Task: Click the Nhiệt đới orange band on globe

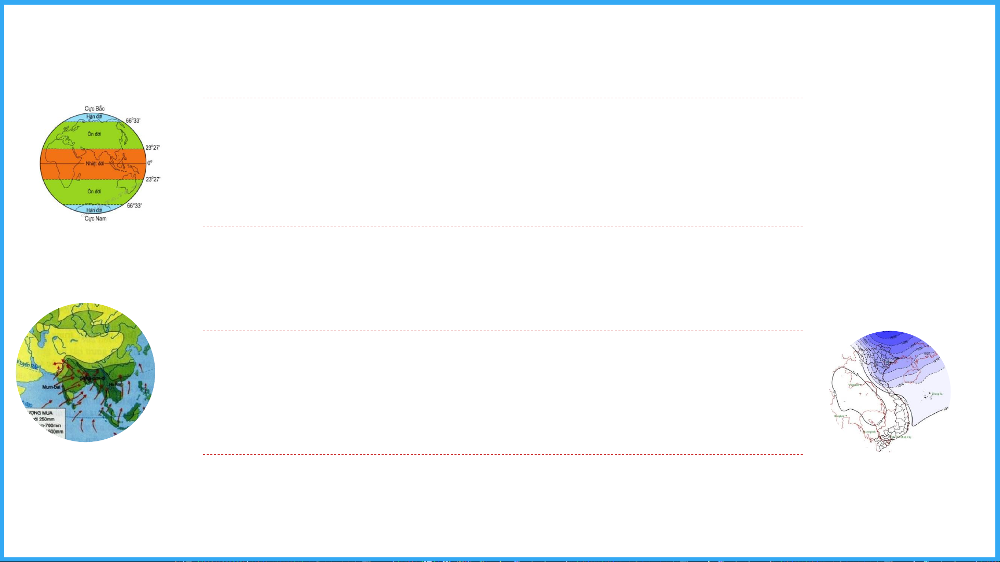Action: [x=93, y=164]
